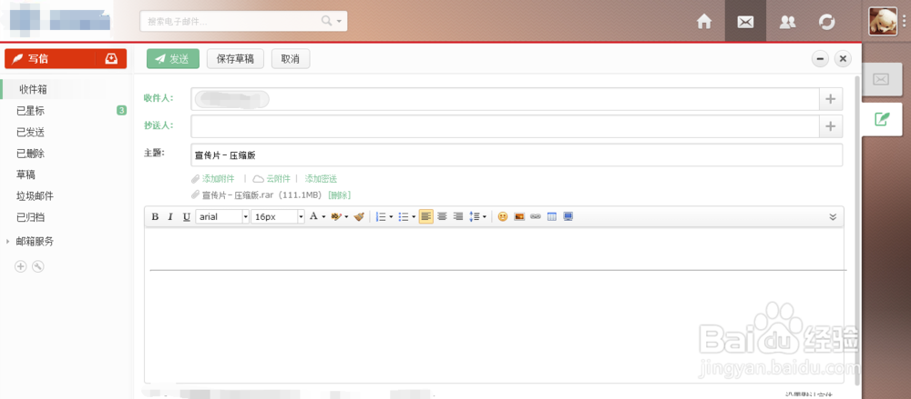911x399 pixels.
Task: Insert an emoticon smiley
Action: point(503,216)
